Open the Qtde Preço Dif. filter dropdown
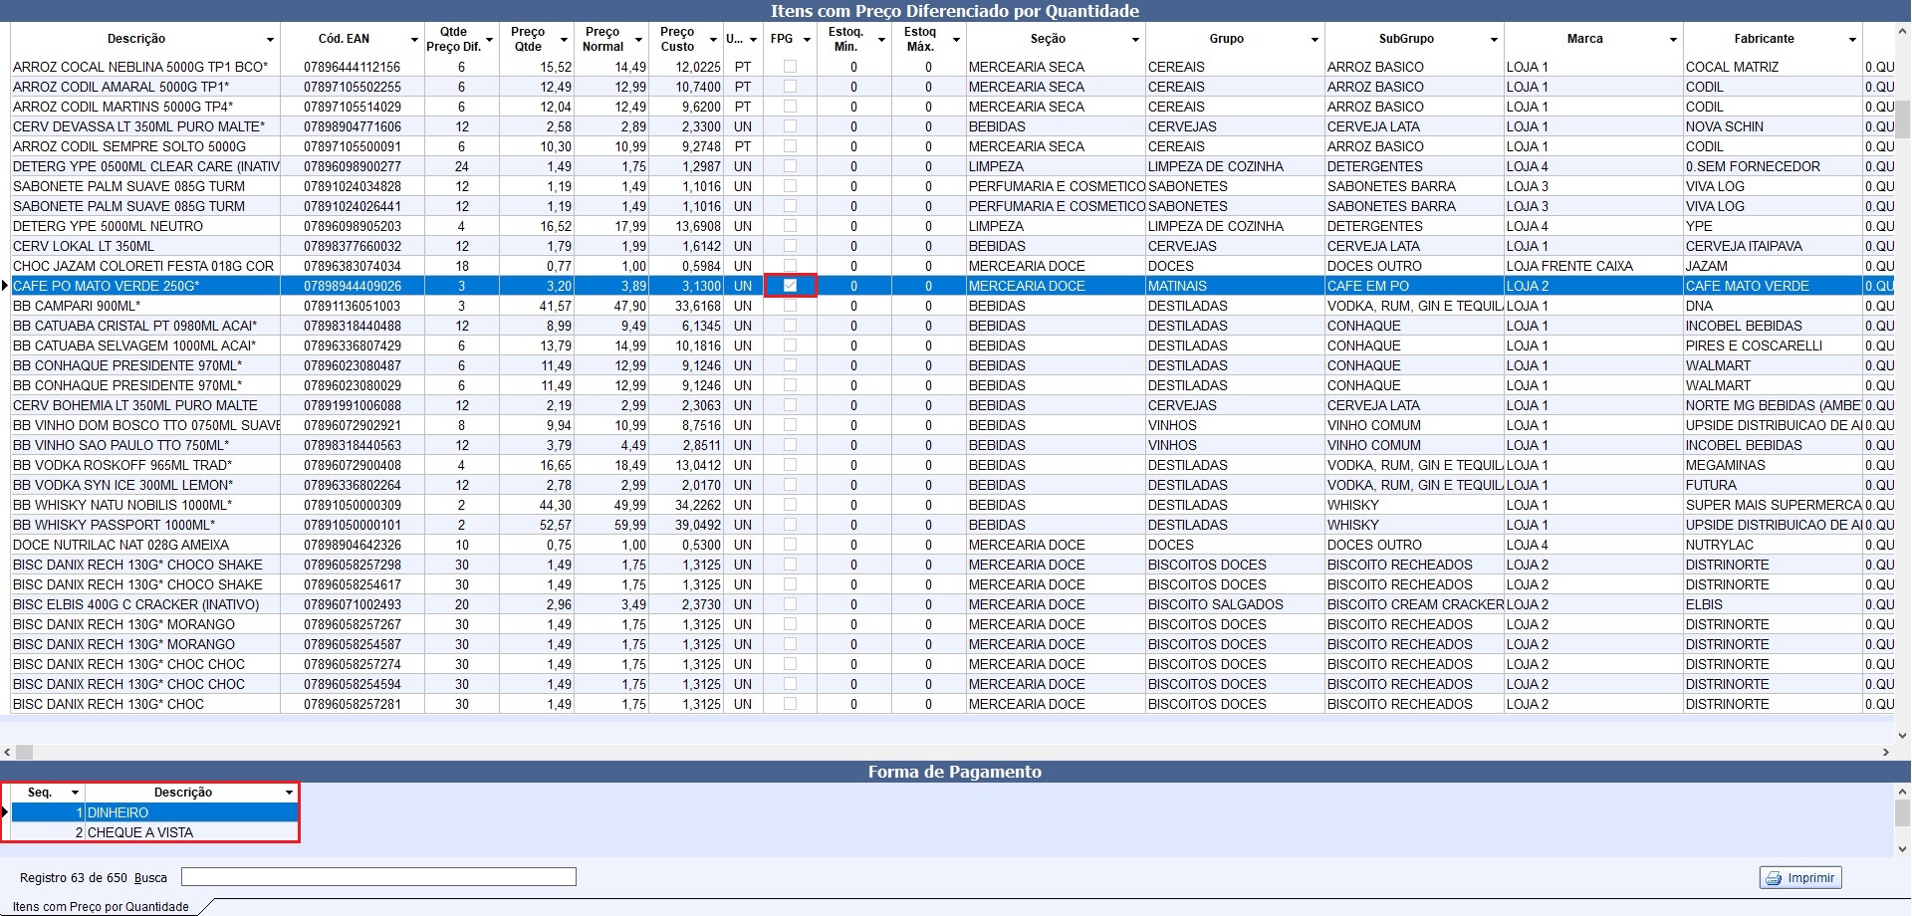The image size is (1912, 916). [x=489, y=40]
